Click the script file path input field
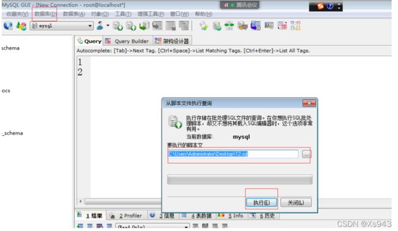 click(233, 154)
